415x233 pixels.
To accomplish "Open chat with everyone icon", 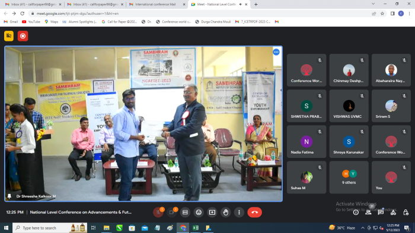I will point(381,212).
